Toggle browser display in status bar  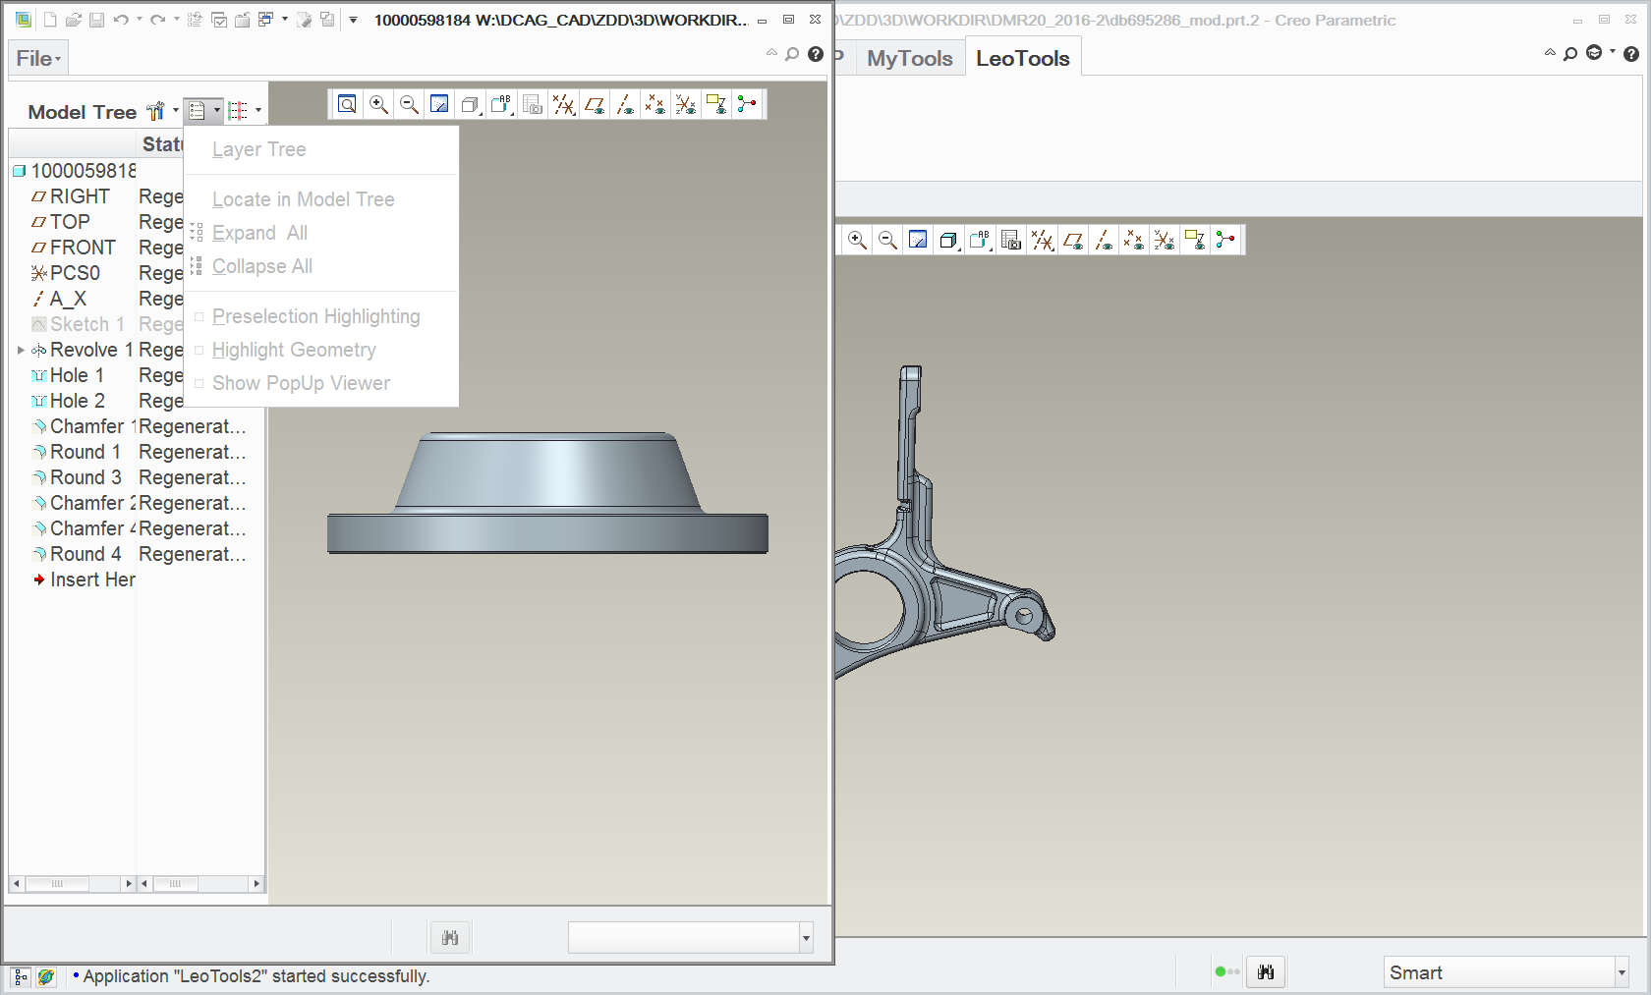(x=45, y=976)
